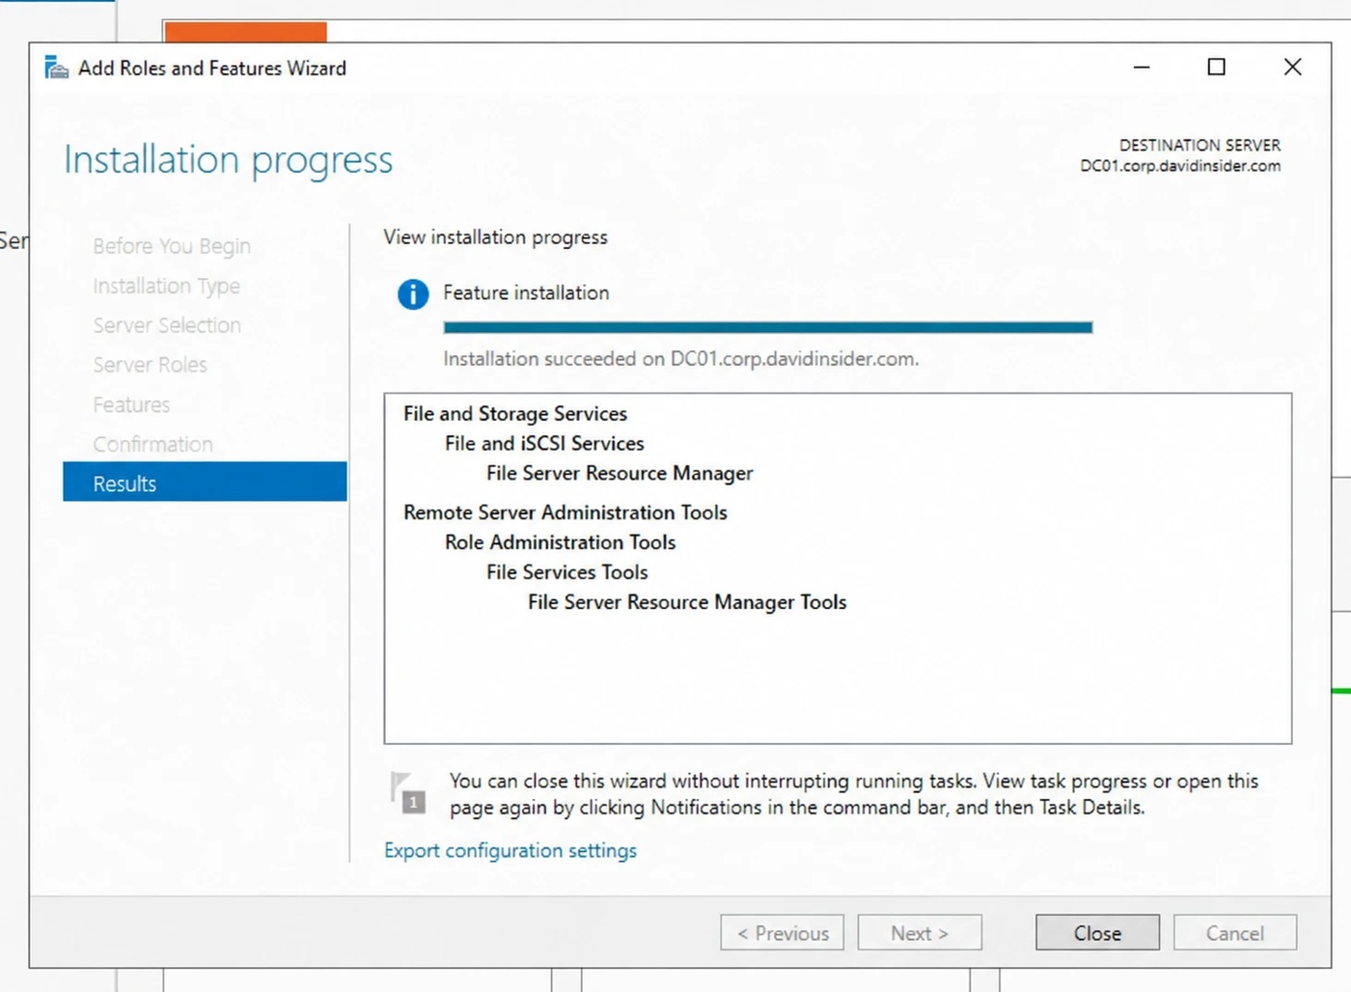Click the View installation progress label
This screenshot has width=1351, height=992.
point(496,237)
